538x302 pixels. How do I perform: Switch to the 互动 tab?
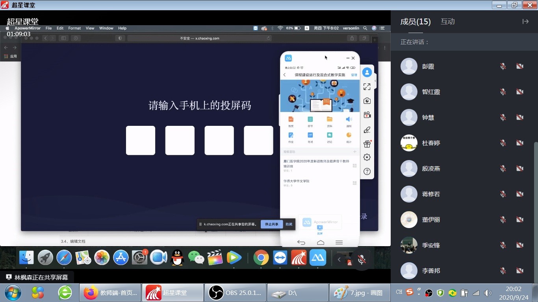click(448, 22)
